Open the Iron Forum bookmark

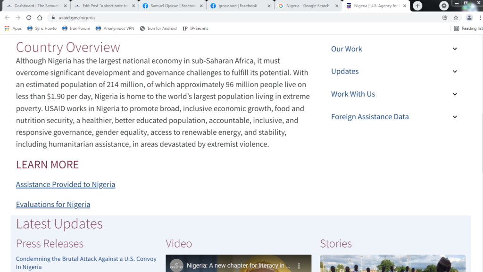76,28
